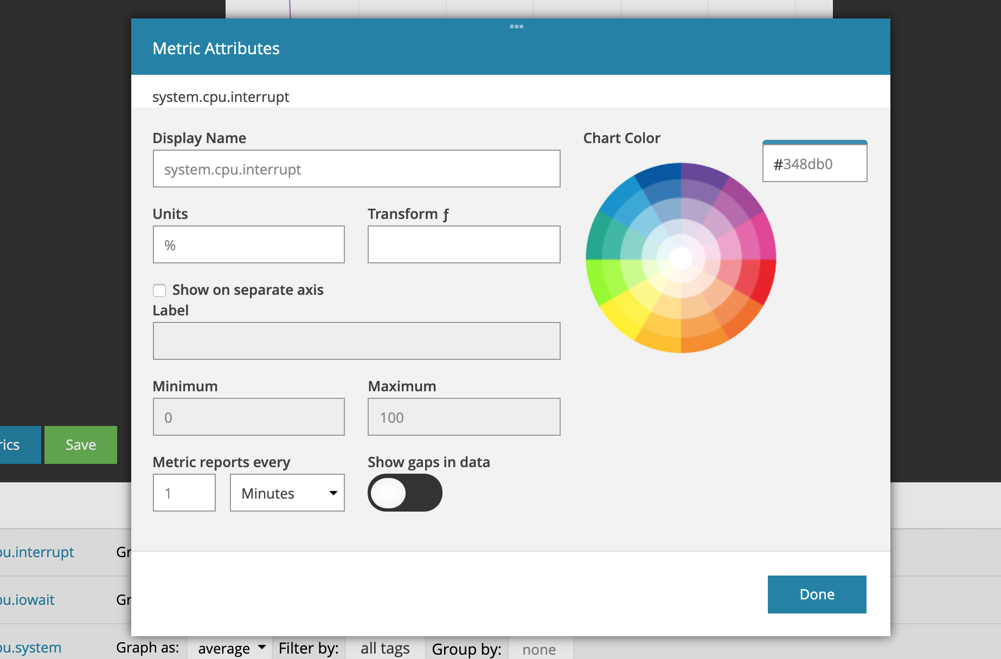
Task: Click the Transform function input field
Action: (464, 245)
